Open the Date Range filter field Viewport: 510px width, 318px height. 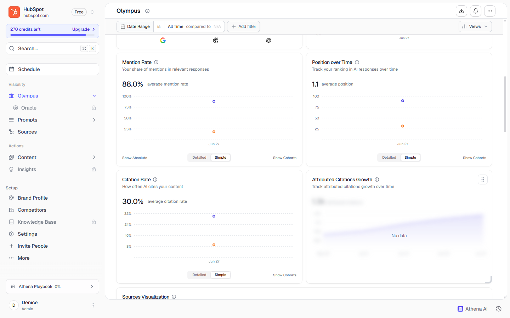[x=135, y=26]
